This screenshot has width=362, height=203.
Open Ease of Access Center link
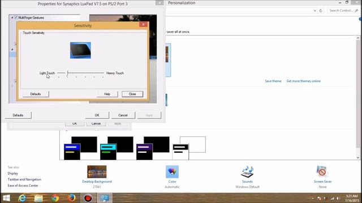pyautogui.click(x=23, y=186)
